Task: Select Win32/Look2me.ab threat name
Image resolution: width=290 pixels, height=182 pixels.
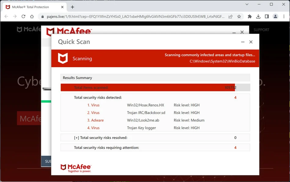Action: click(143, 120)
